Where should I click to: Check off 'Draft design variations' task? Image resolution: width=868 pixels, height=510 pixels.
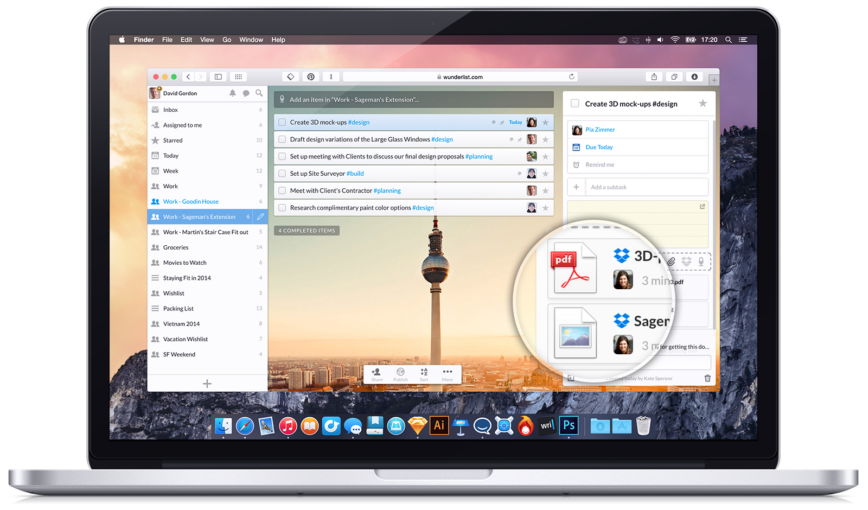point(282,139)
